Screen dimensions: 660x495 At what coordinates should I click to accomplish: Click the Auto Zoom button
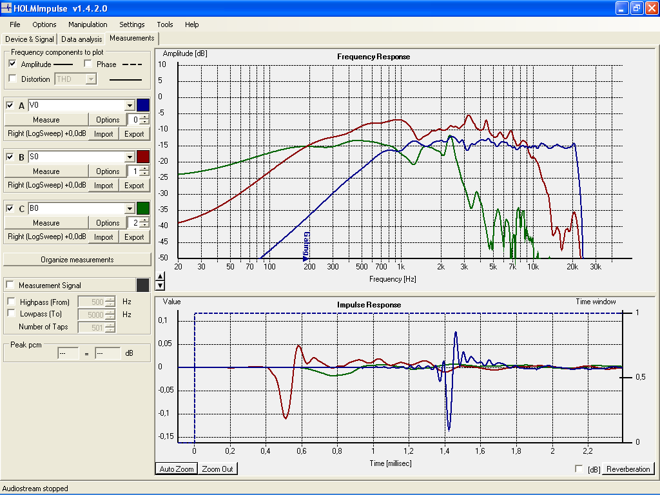pos(177,469)
